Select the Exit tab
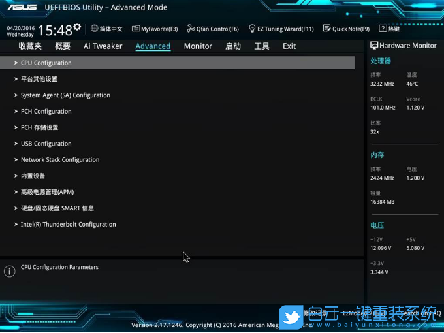 pos(289,46)
